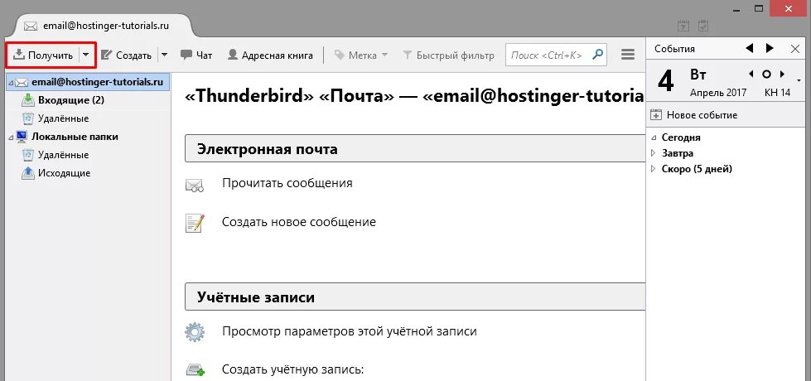Go to previous day in События pane
The image size is (811, 381).
[x=749, y=48]
